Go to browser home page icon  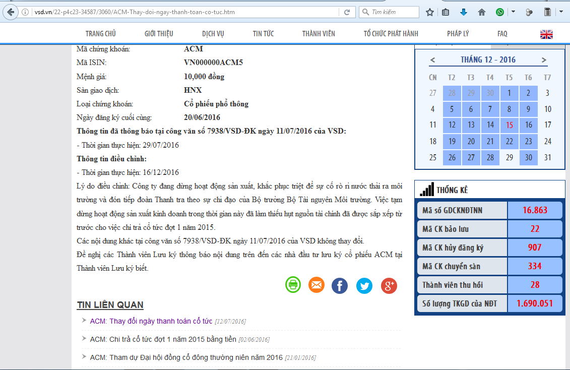pos(482,13)
